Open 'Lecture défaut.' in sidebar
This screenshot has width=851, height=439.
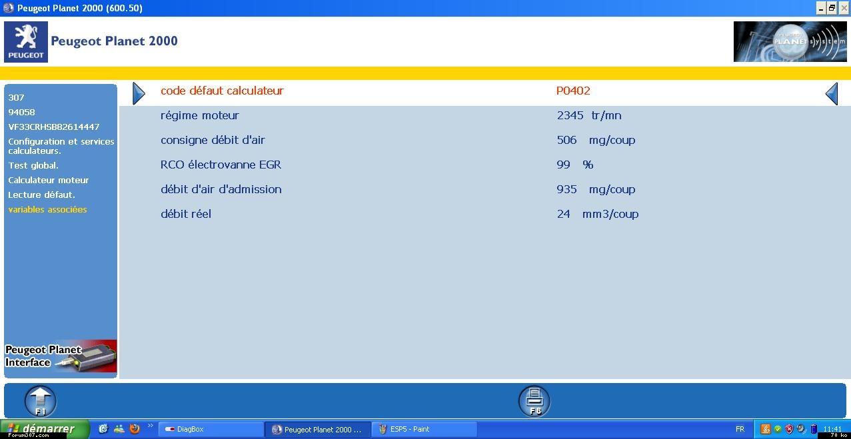coord(41,195)
